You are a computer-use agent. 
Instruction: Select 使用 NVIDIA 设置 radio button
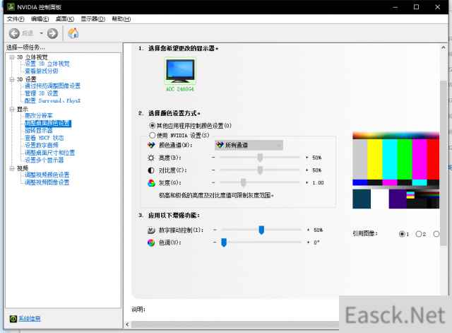point(153,135)
